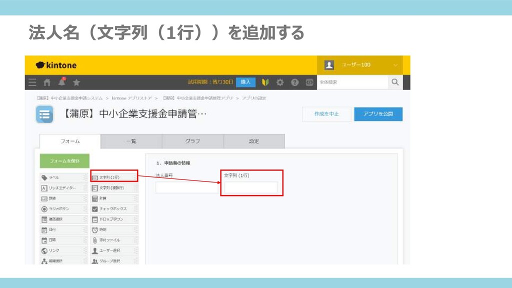Viewport: 512px width, 288px height.
Task: Click the kintone logo
Action: 56,65
